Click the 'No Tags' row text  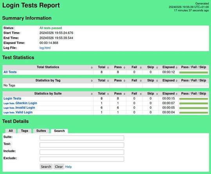pyautogui.click(x=9, y=85)
